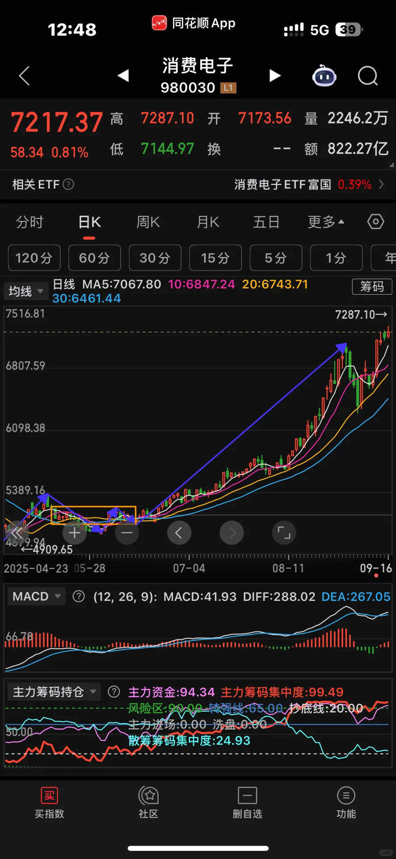Switch to 月K tab
The height and width of the screenshot is (859, 396).
click(x=208, y=222)
